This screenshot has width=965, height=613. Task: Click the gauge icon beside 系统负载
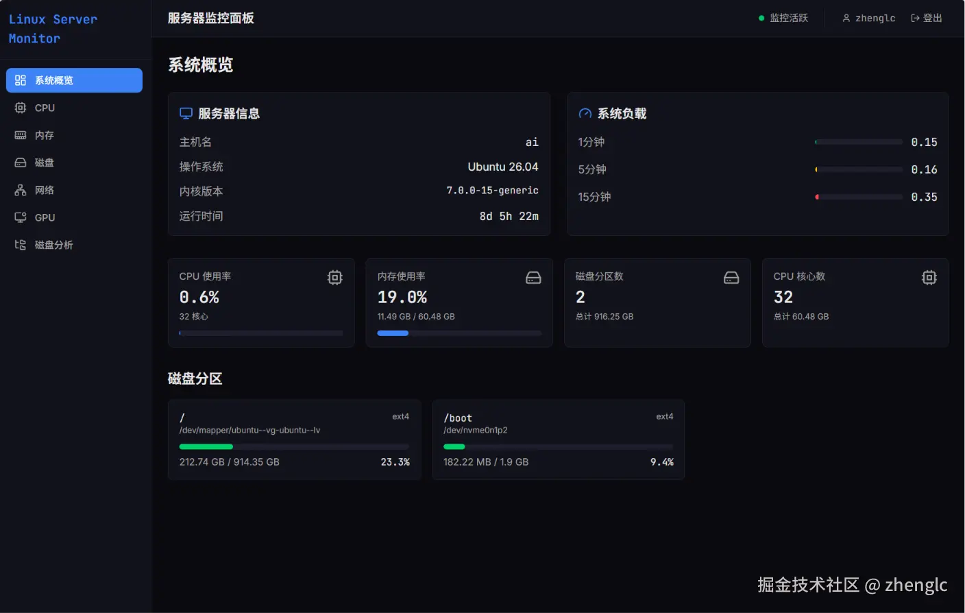(x=585, y=113)
